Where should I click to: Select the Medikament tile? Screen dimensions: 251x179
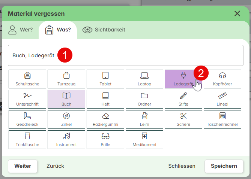coord(144,140)
